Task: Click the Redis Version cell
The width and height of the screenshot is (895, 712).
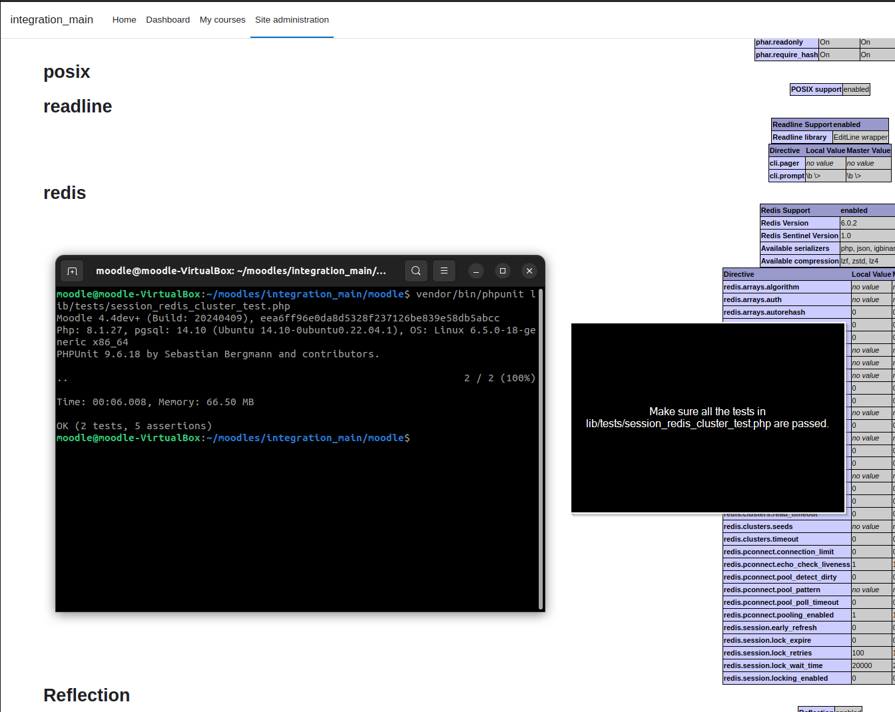Action: coord(800,223)
